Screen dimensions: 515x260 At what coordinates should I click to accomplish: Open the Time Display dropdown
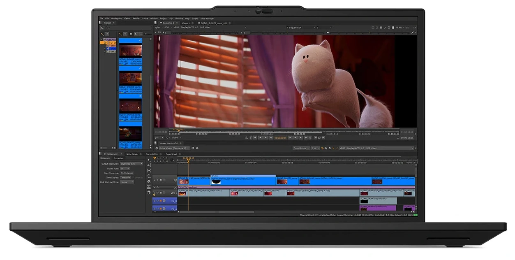point(125,178)
